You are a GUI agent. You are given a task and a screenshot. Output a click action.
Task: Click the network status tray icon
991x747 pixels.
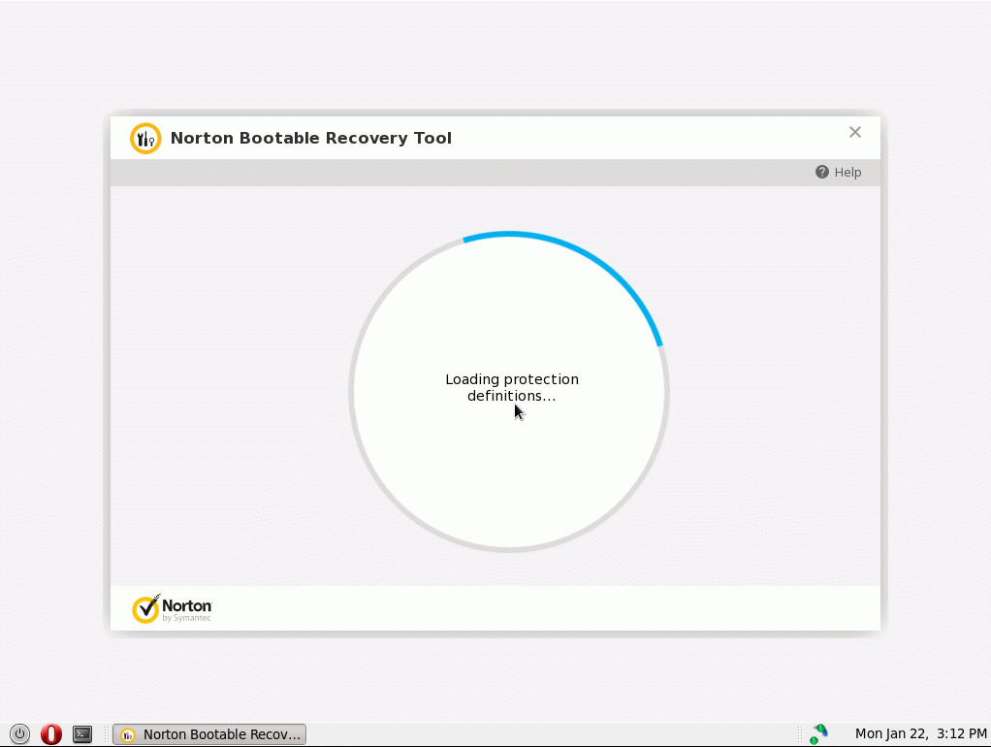pos(818,733)
